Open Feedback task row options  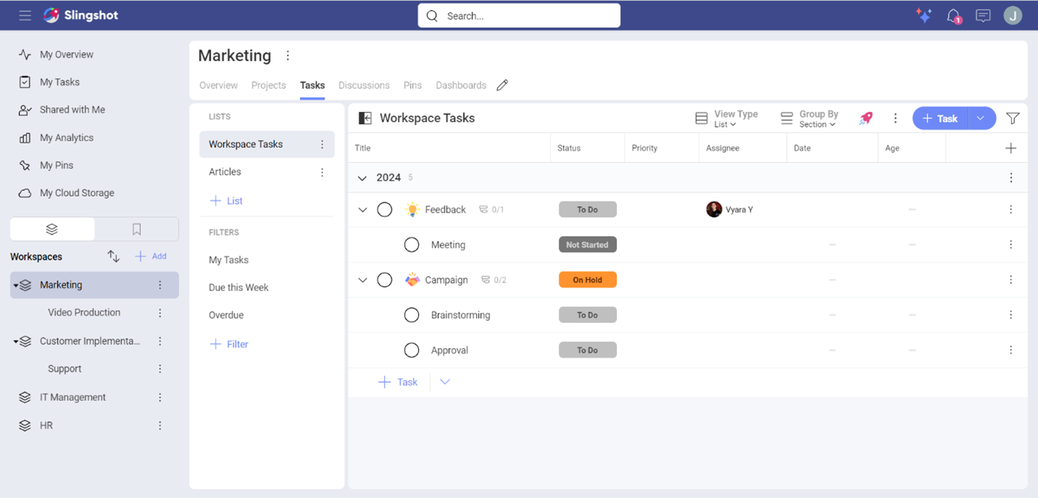(x=1011, y=210)
